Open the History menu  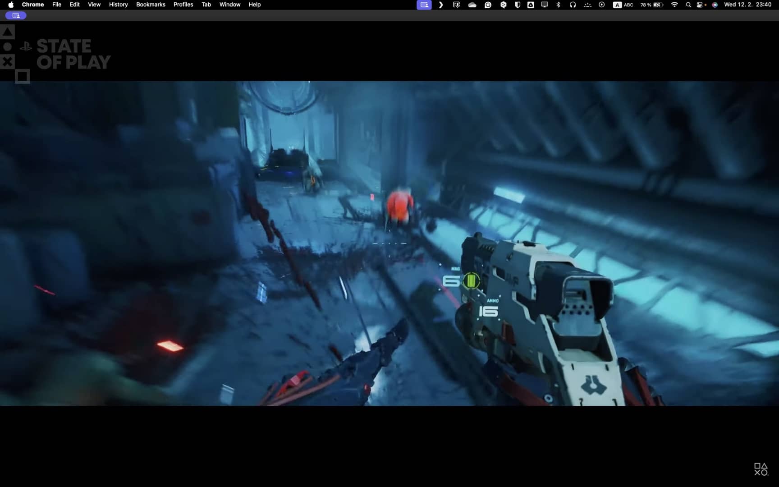click(x=119, y=5)
